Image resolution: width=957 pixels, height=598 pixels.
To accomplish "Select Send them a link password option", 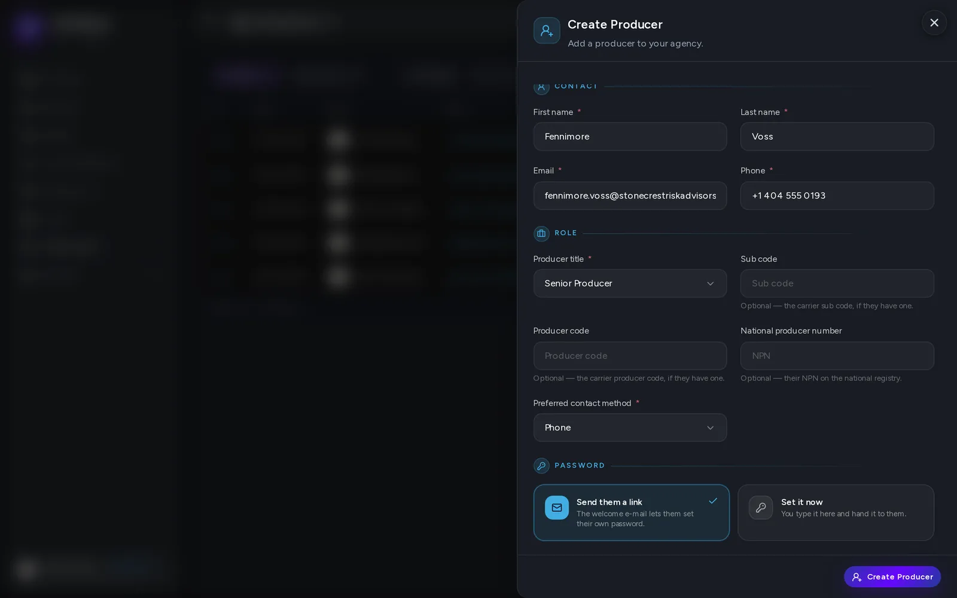I will (631, 512).
